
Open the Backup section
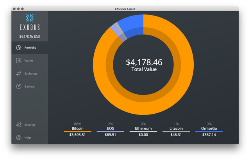coord(30,86)
